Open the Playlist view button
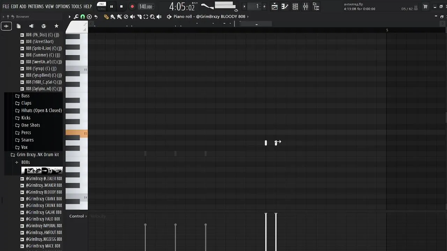Viewport: 447px width, 251px height. click(x=275, y=7)
